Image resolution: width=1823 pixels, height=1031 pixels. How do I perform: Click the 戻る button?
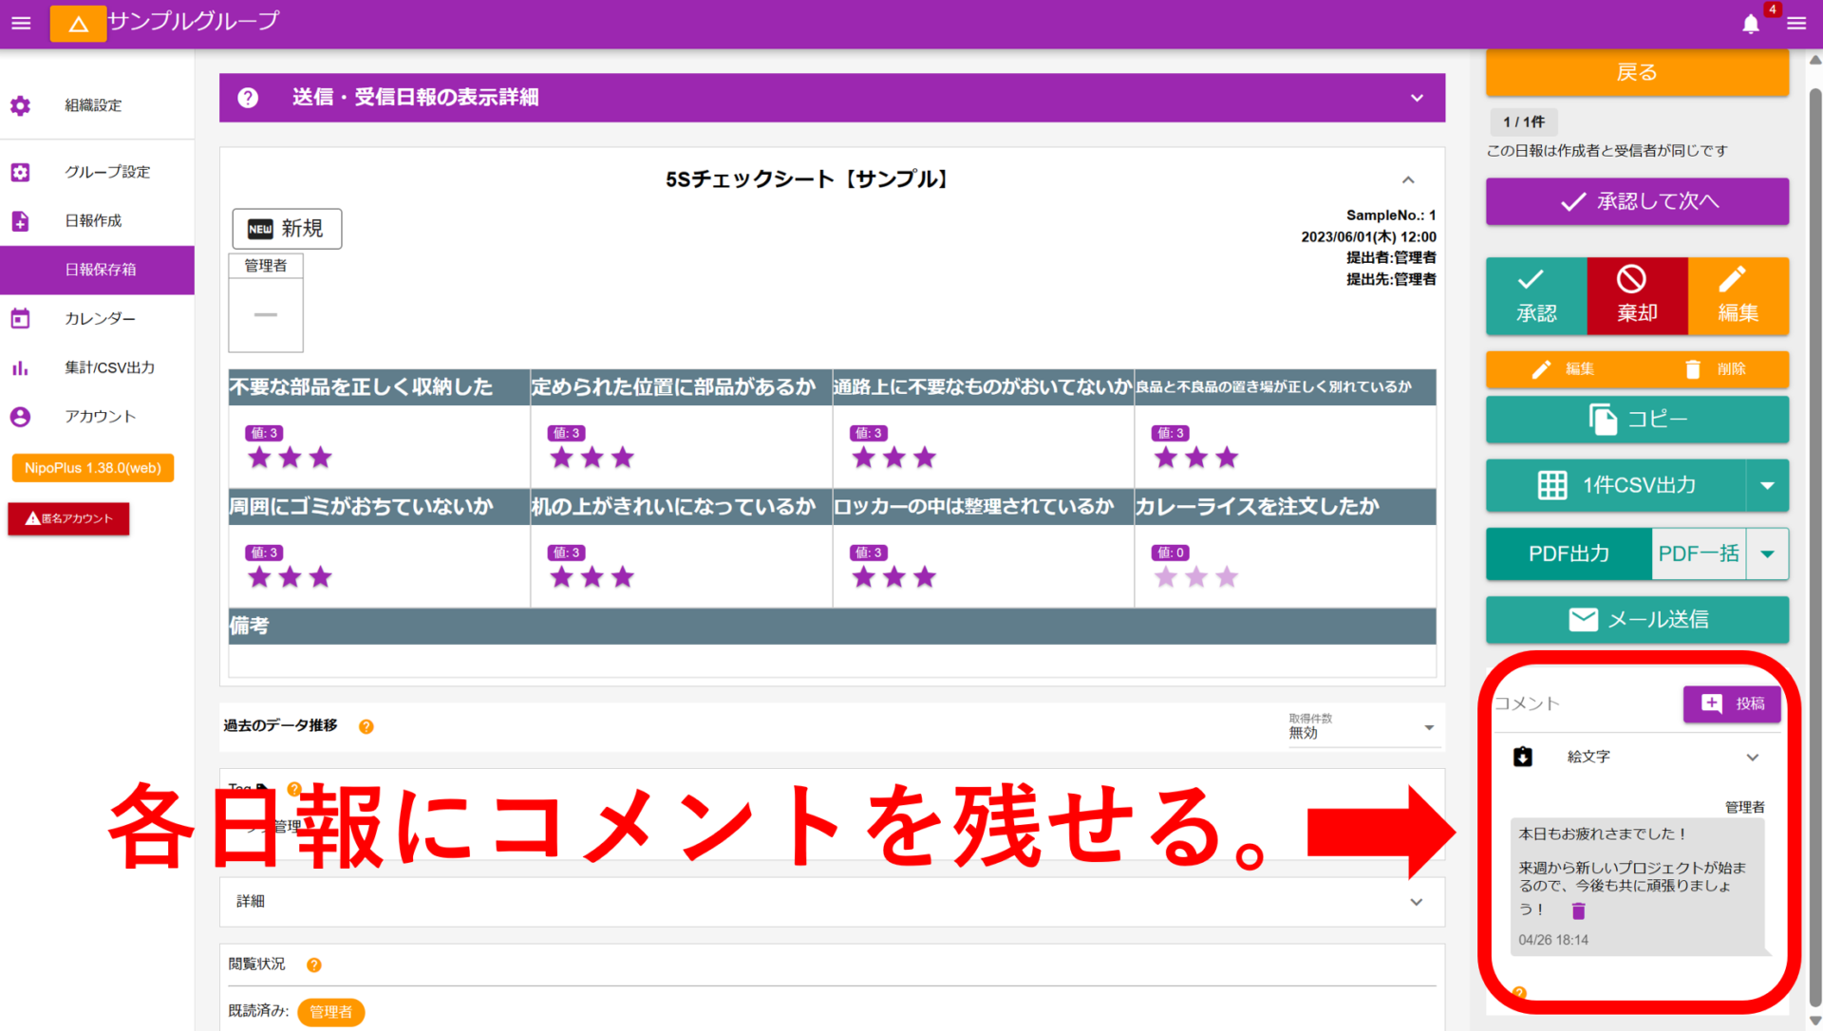[1636, 72]
